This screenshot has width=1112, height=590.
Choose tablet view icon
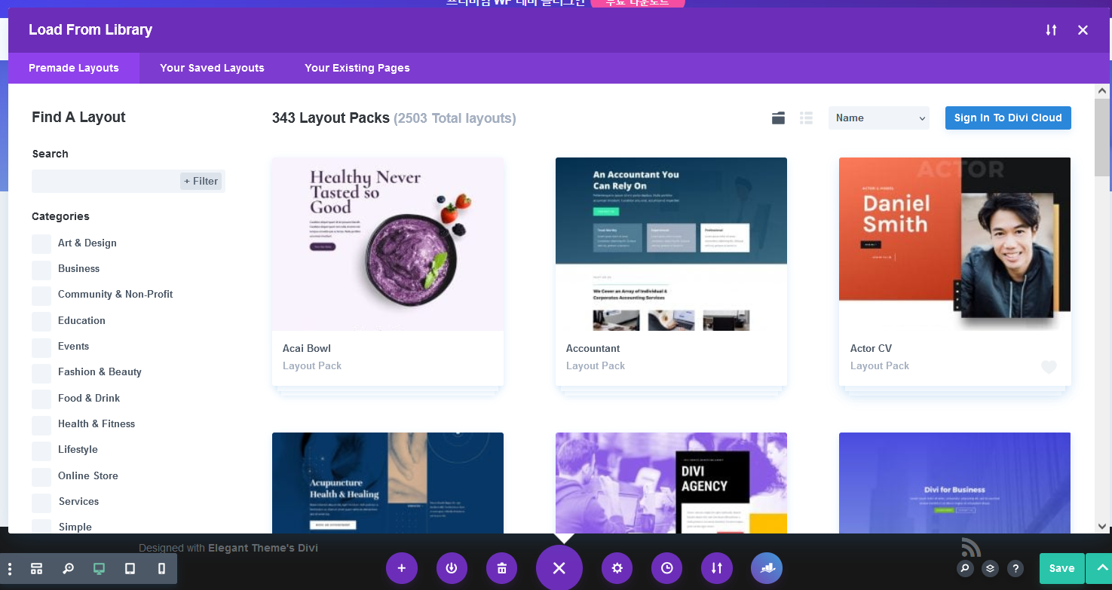(130, 569)
